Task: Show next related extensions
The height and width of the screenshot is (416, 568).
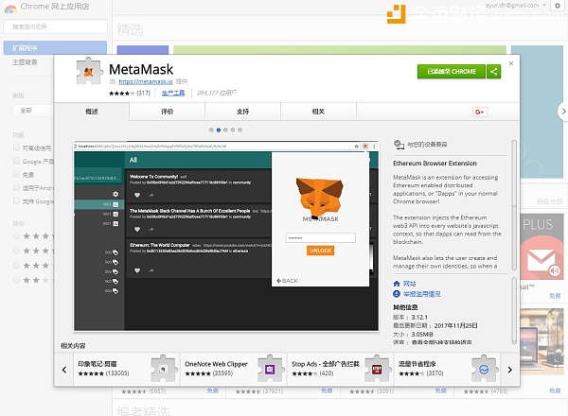Action: [x=509, y=370]
